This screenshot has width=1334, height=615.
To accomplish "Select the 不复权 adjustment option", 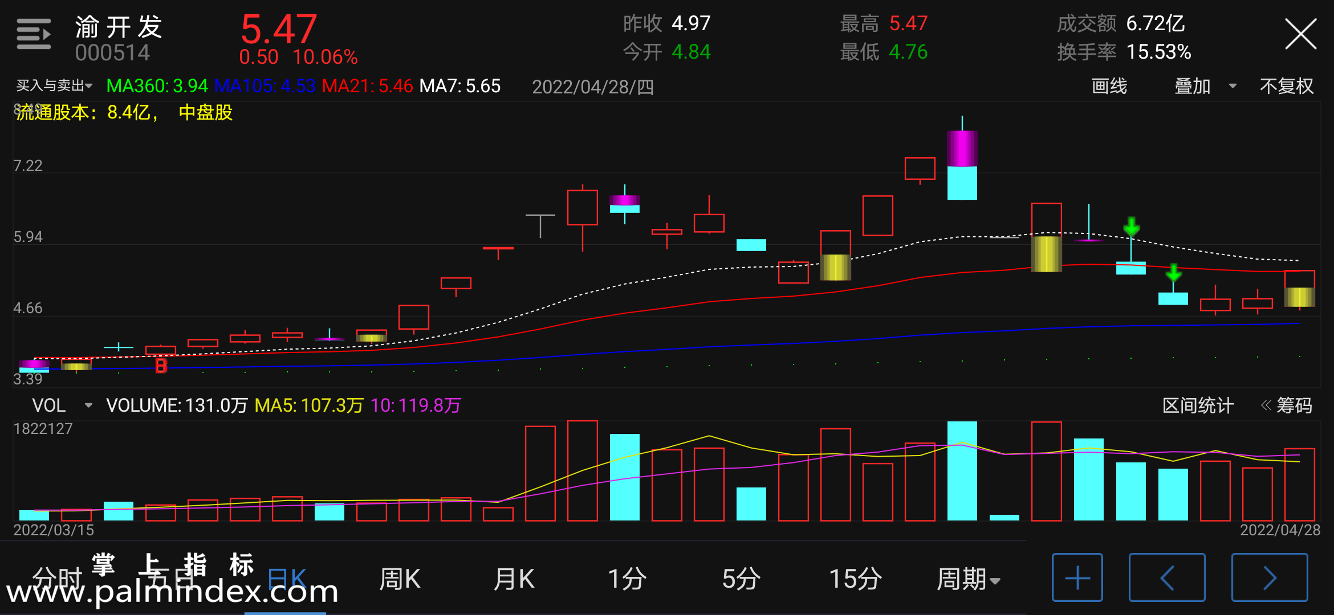I will 1287,86.
